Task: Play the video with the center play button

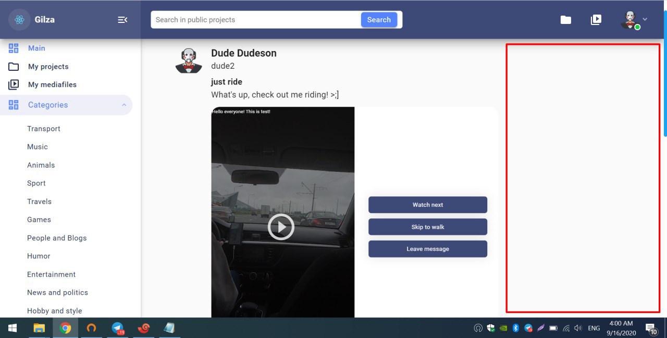Action: click(281, 227)
